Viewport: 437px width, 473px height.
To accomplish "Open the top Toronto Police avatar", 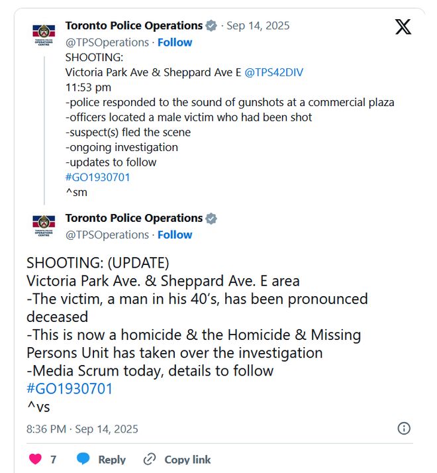I will coord(44,33).
